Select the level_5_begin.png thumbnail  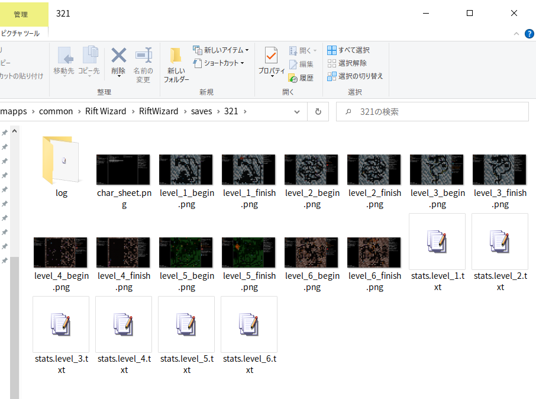click(187, 252)
